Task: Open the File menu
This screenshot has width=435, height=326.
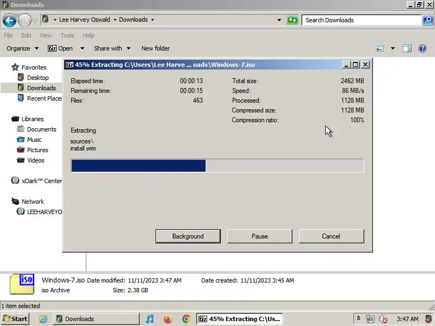Action: coord(8,35)
